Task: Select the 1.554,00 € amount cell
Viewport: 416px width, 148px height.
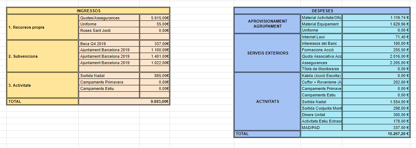Action: pos(376,102)
